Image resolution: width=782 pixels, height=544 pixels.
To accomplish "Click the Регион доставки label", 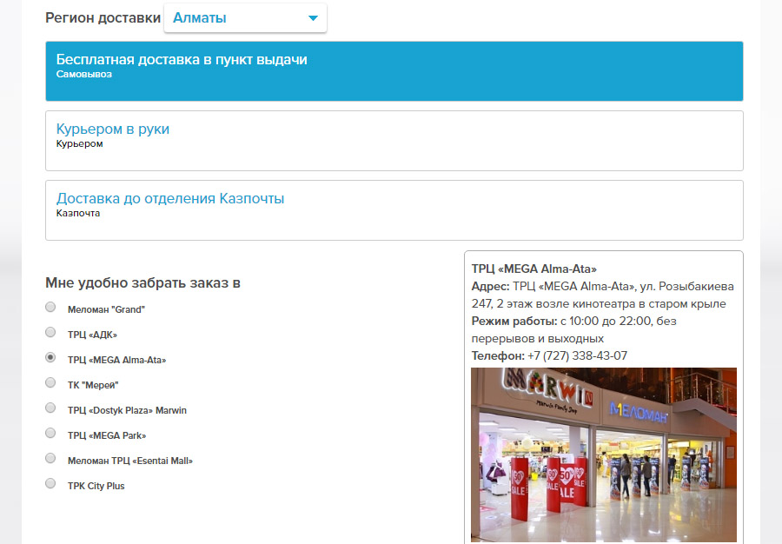I will tap(103, 18).
